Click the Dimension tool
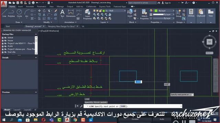The height and width of the screenshot is (123, 220). (71, 13)
